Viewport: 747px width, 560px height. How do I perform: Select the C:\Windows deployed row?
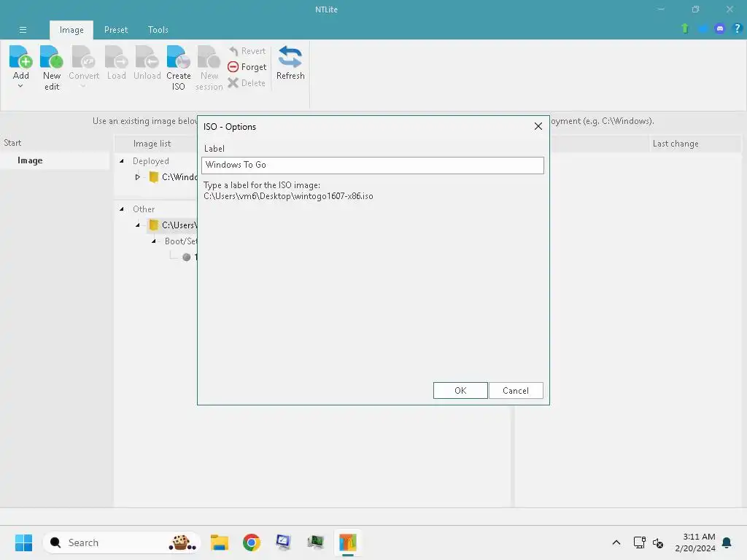pyautogui.click(x=172, y=177)
